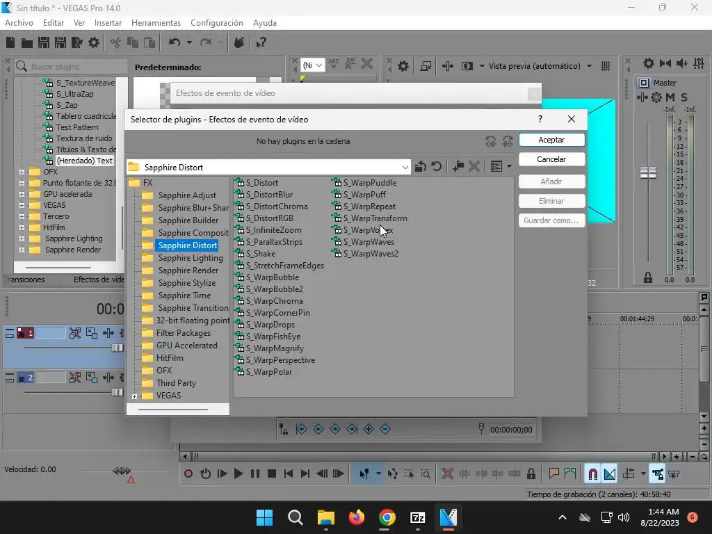Image resolution: width=712 pixels, height=534 pixels.
Task: Expand the HitFilm folder in left plugin panel
Action: pyautogui.click(x=22, y=227)
